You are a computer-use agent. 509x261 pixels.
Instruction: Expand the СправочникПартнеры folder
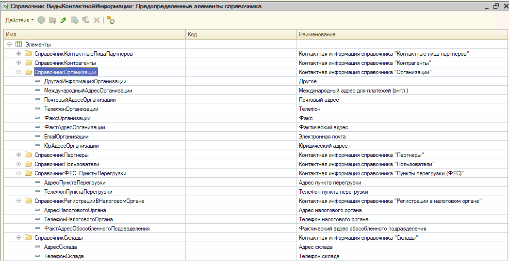click(x=19, y=155)
